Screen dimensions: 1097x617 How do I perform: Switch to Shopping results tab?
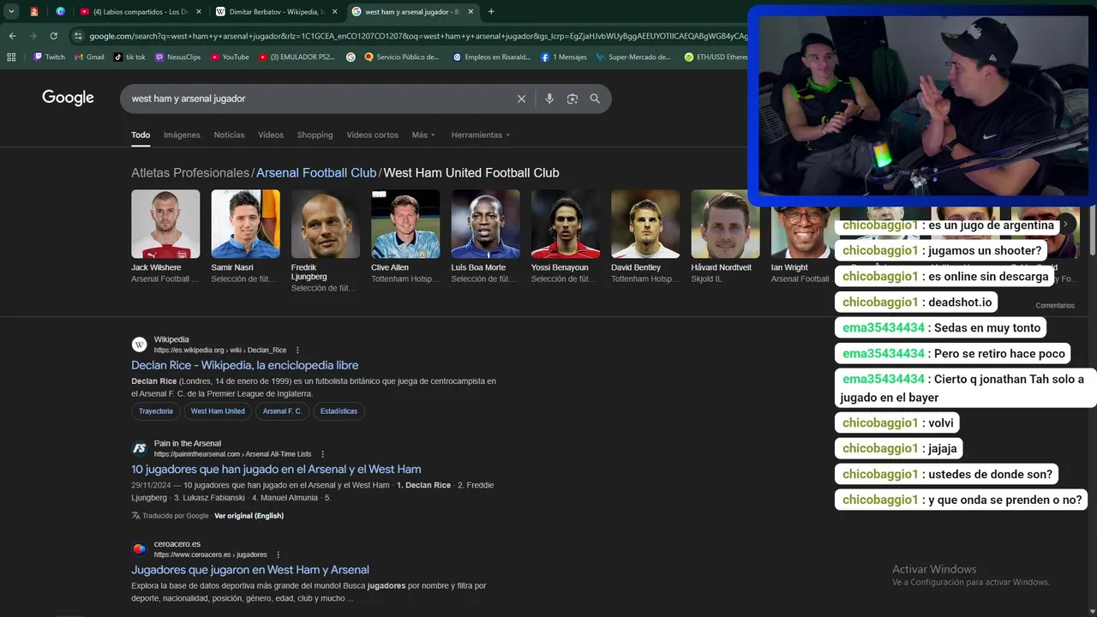click(315, 135)
